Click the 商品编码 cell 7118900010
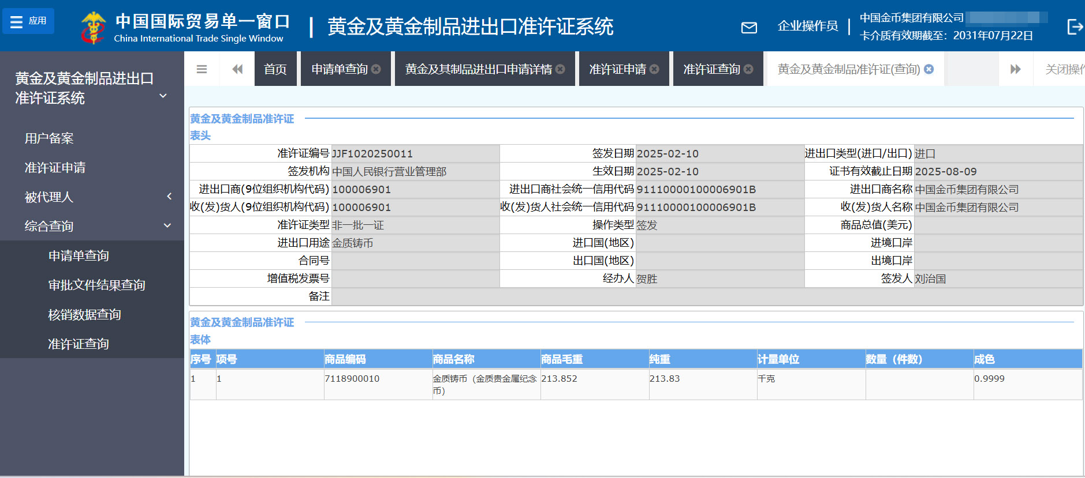Viewport: 1085px width, 478px height. coord(378,384)
